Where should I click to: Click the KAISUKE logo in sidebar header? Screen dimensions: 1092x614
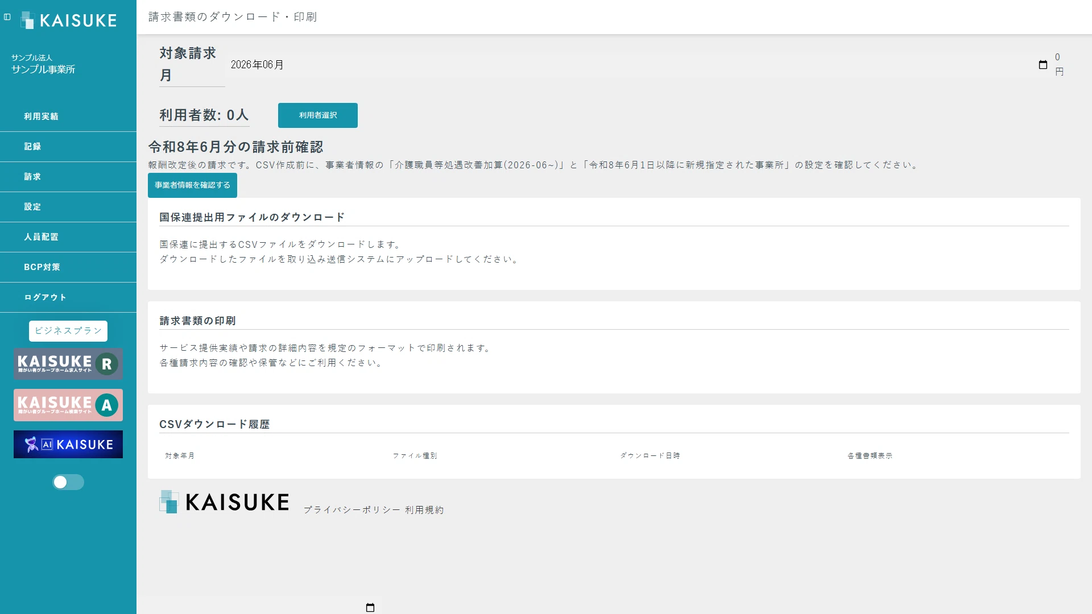[68, 20]
